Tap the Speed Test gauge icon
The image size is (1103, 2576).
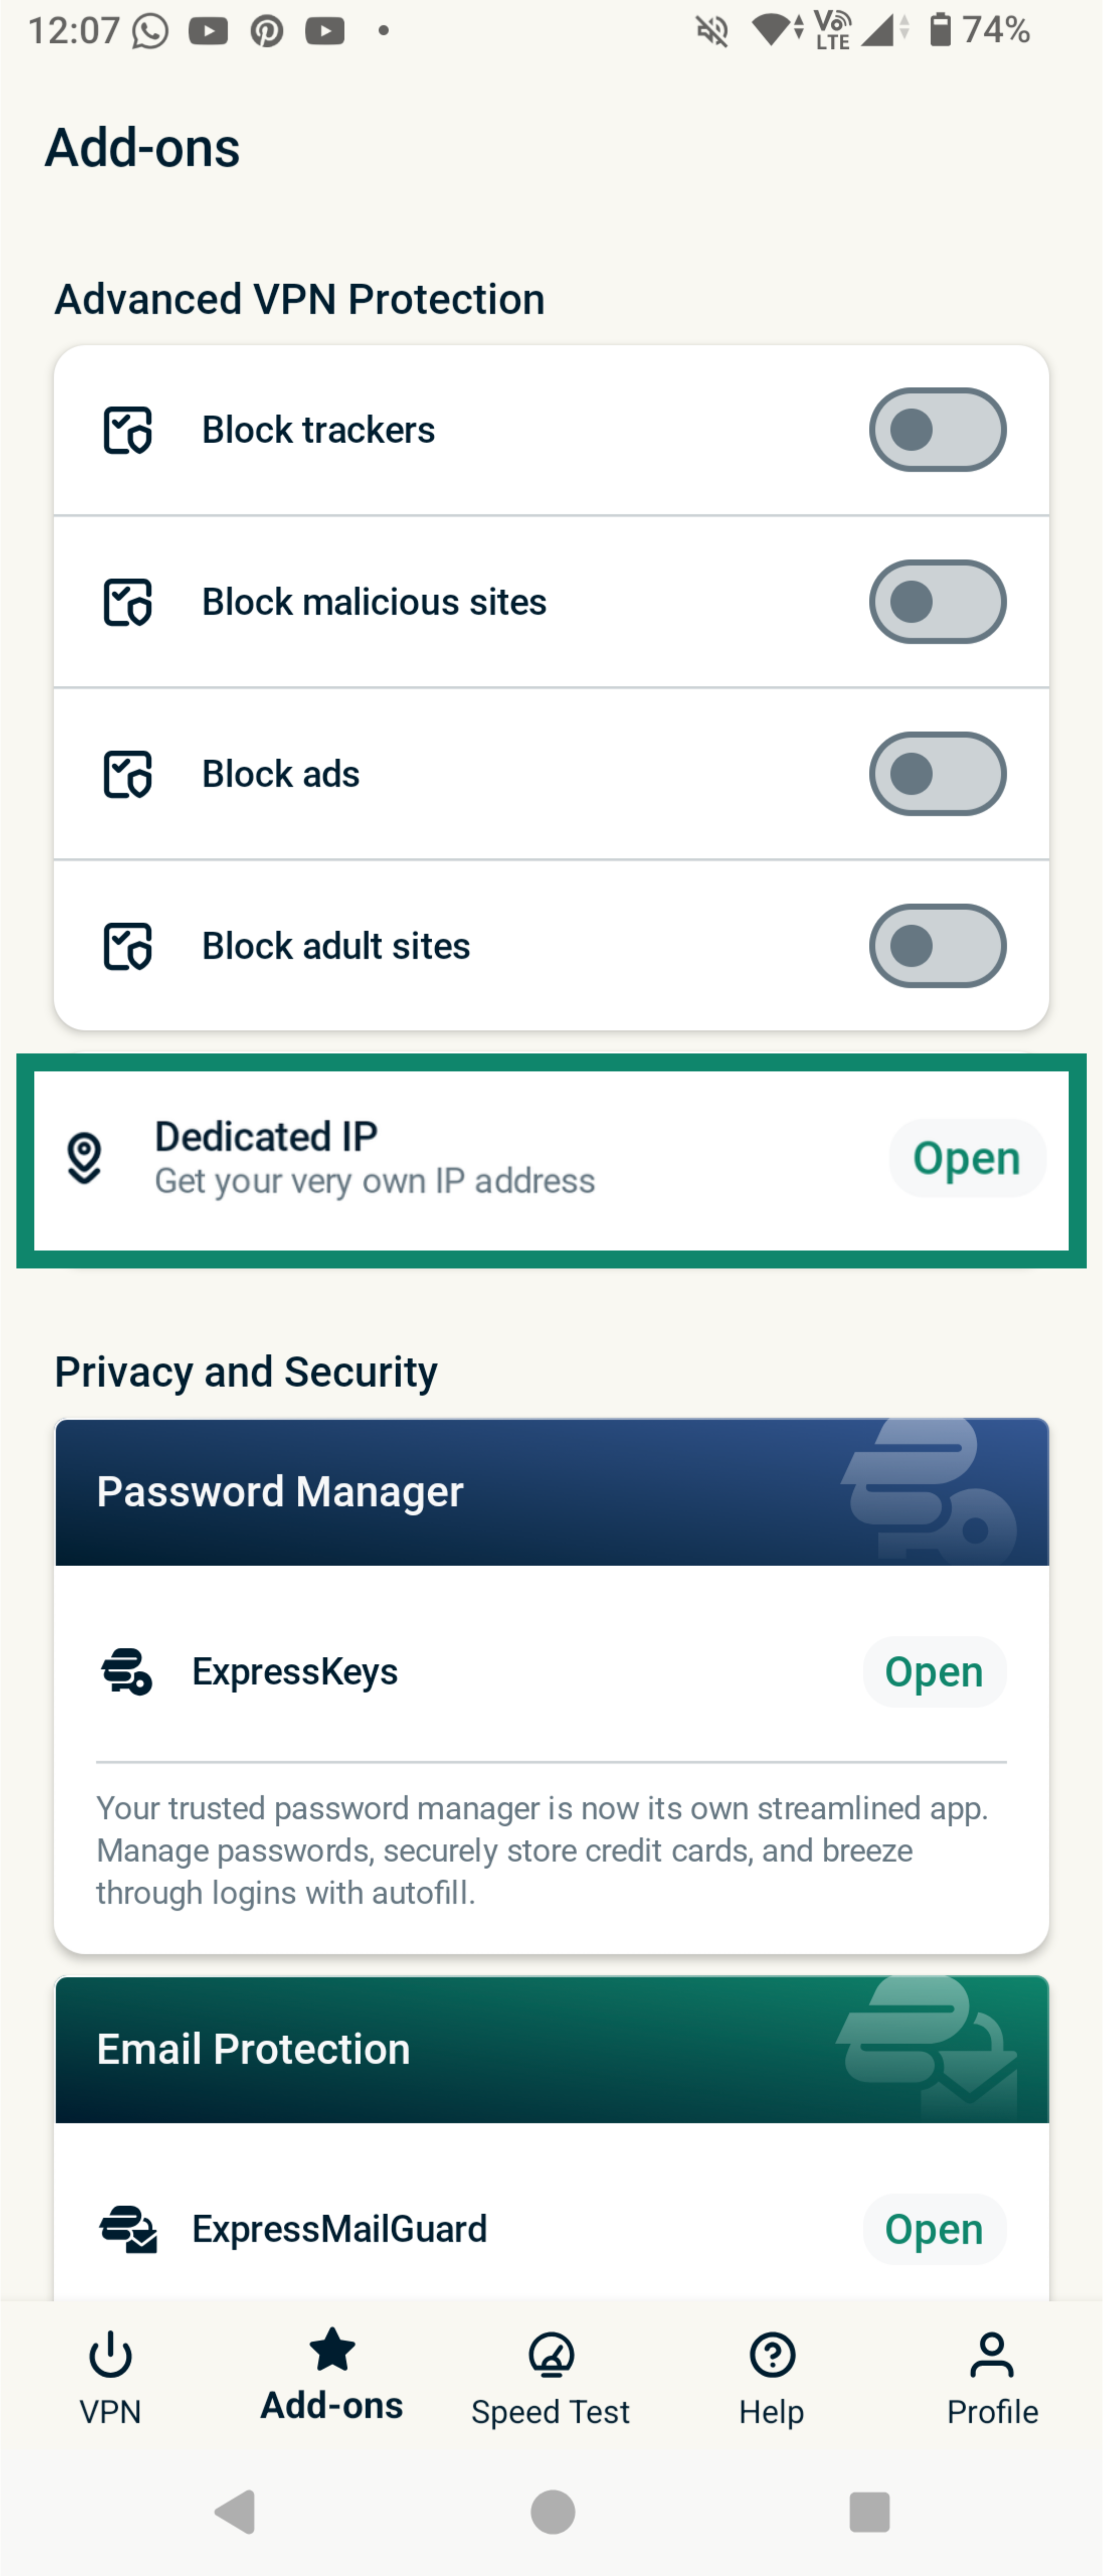(551, 2355)
